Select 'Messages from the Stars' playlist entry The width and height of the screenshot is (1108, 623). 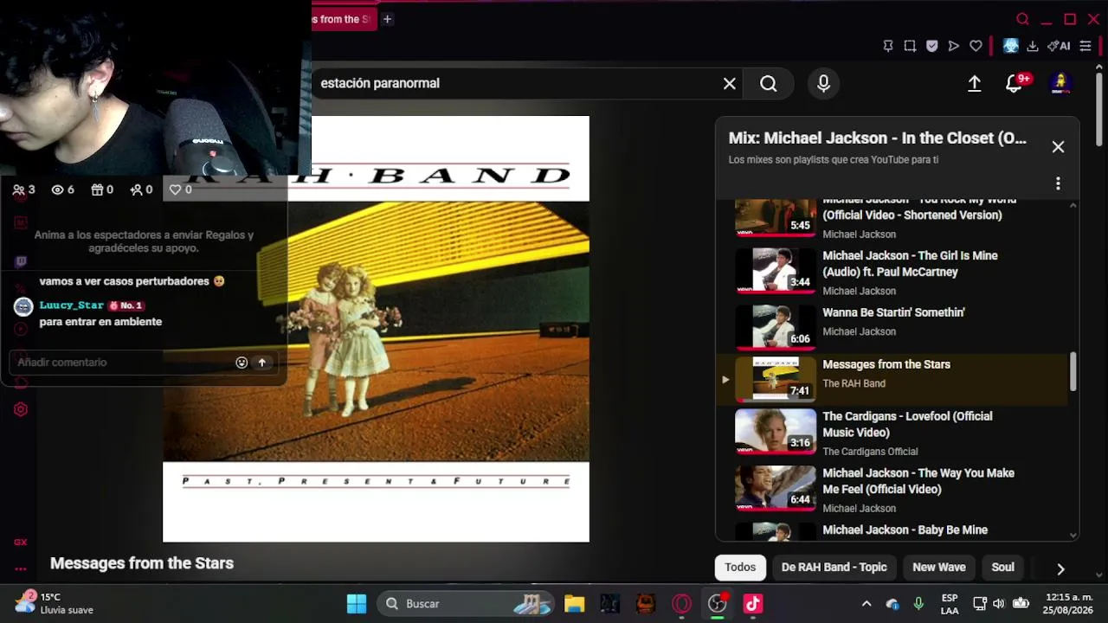tap(893, 379)
